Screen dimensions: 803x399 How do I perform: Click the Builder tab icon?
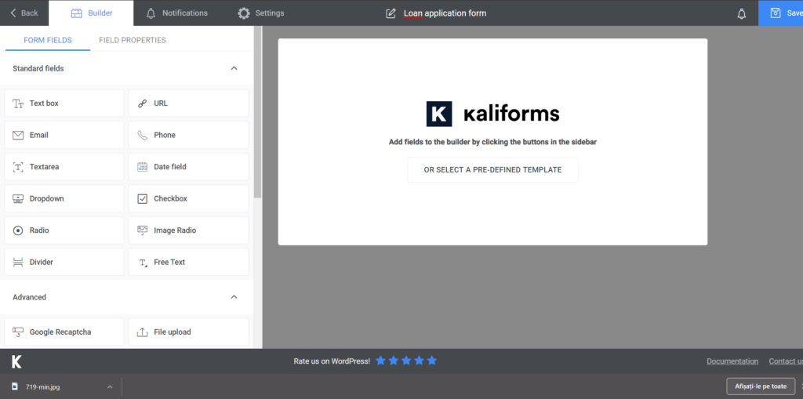[x=76, y=13]
